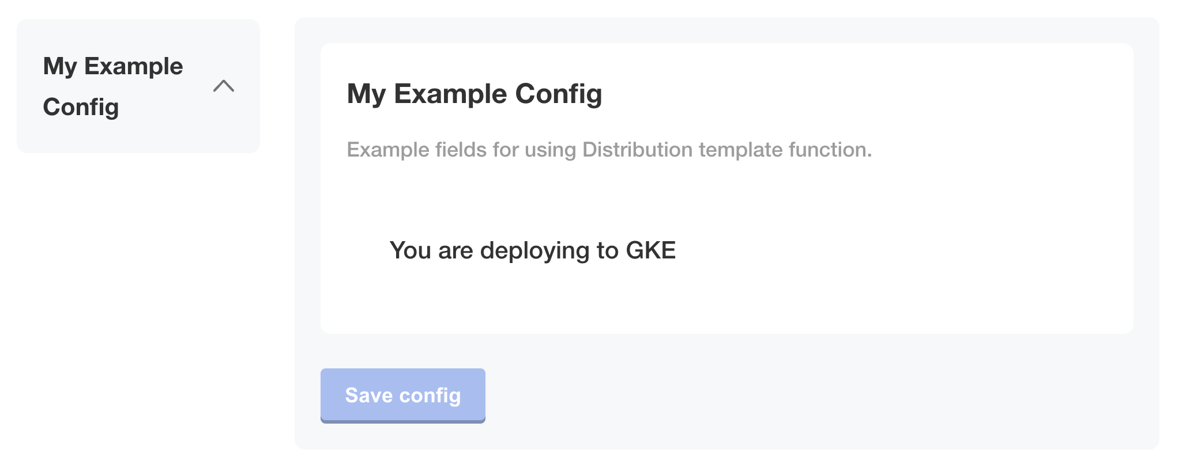This screenshot has width=1186, height=476.
Task: Click the heading text above the description
Action: coord(475,93)
